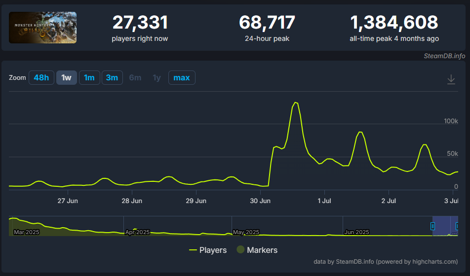Select the 48h zoom range
The image size is (470, 276).
41,77
